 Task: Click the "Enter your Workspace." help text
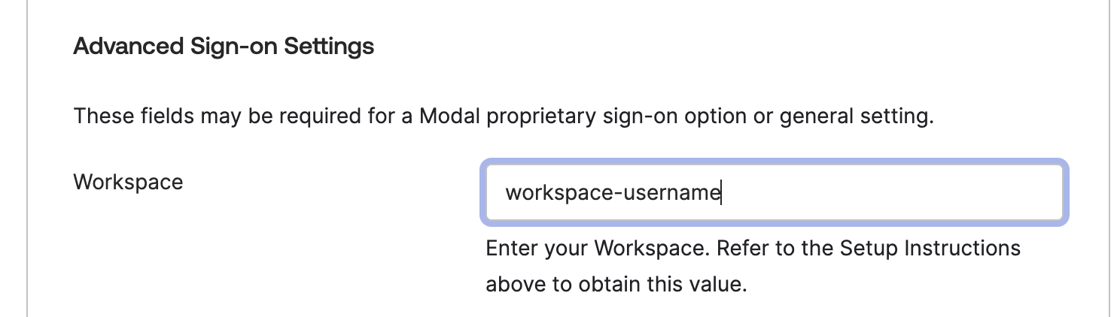[x=597, y=248]
